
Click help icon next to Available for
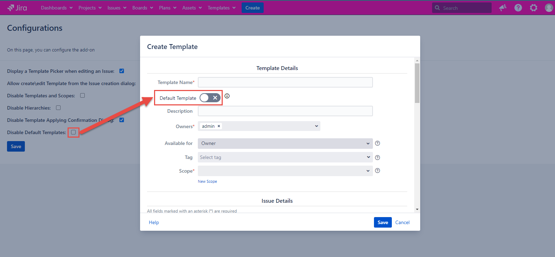(x=377, y=143)
